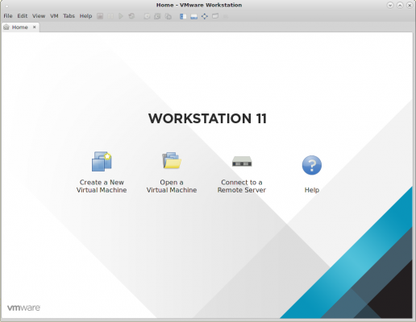
Task: Open the View menu
Action: (x=39, y=16)
